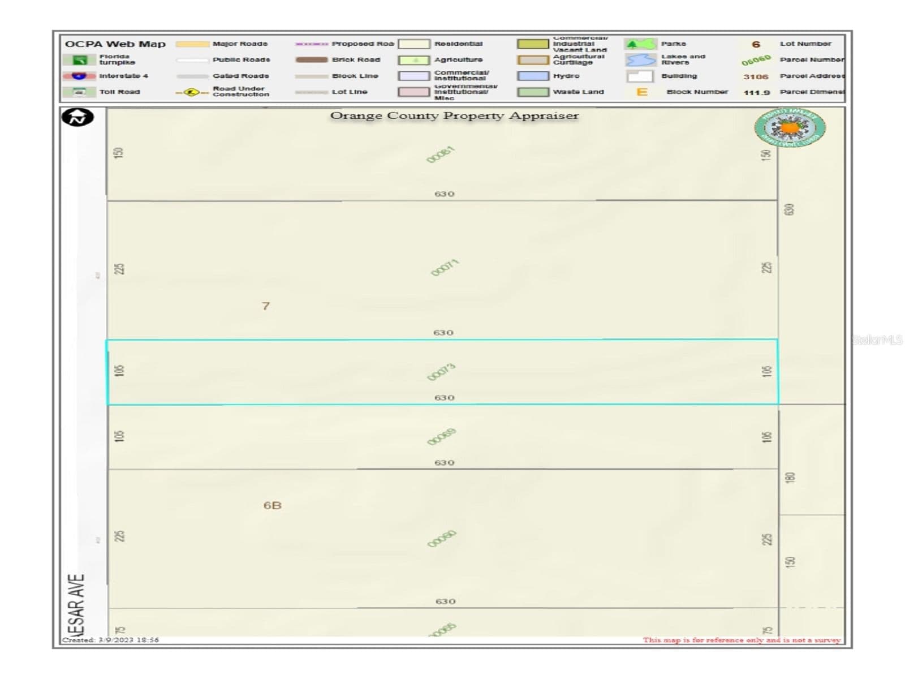Click the Road Under Construction symbol

[192, 92]
